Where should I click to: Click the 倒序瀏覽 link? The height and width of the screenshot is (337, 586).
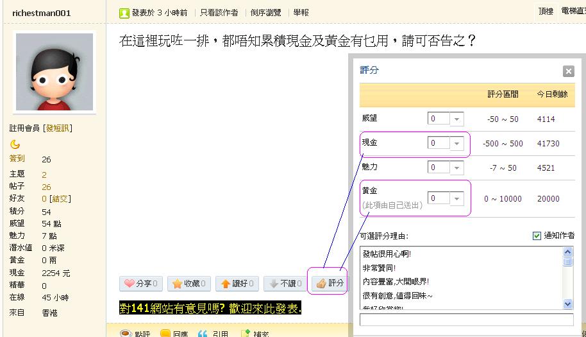(265, 12)
